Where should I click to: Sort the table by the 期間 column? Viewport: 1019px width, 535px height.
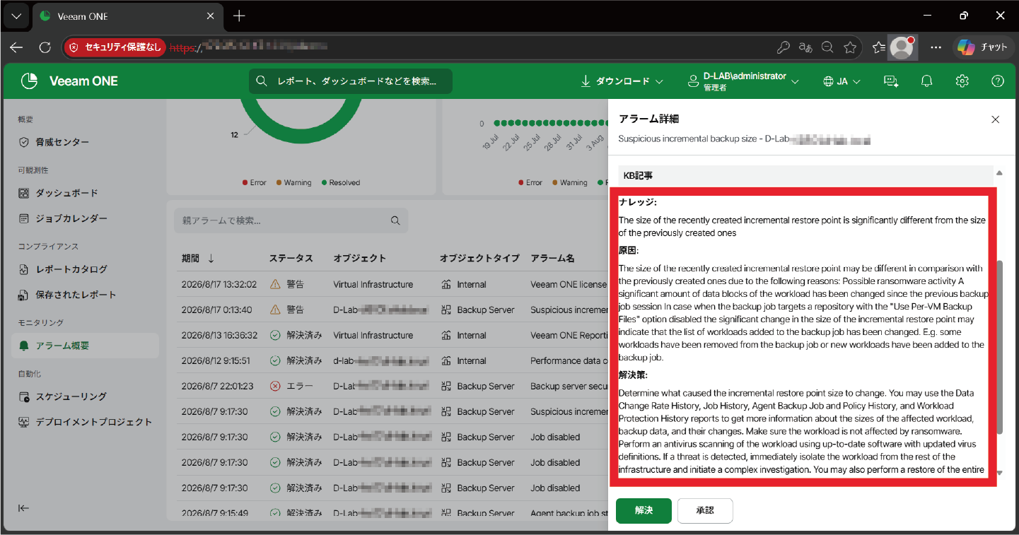[198, 258]
